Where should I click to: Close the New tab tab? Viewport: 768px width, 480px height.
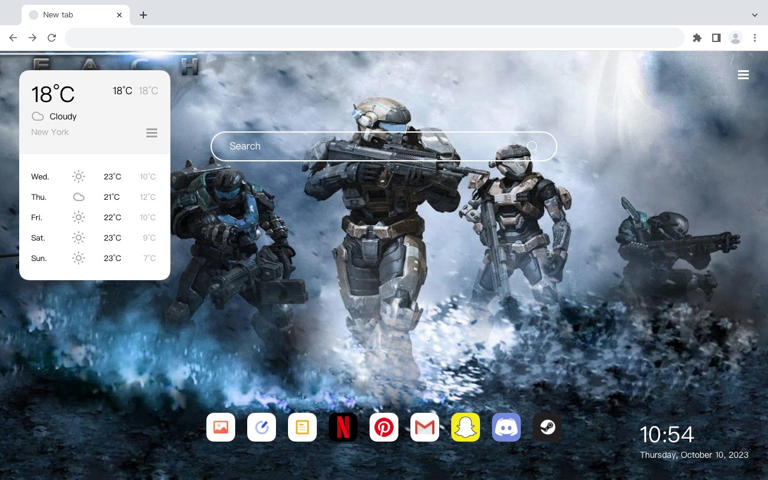tap(119, 15)
